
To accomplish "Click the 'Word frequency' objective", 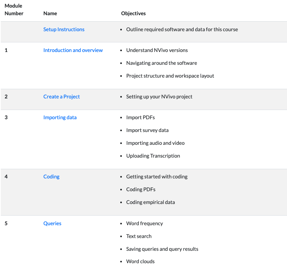I will 144,223.
